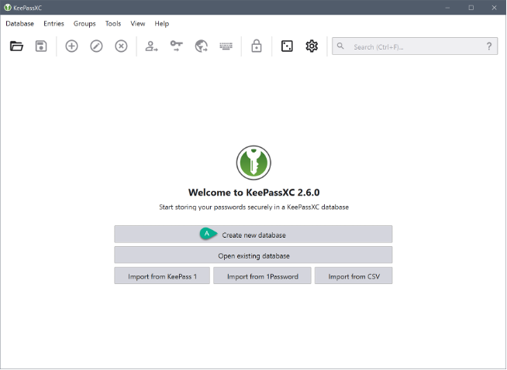The height and width of the screenshot is (370, 507).
Task: Choose Import from 1Password
Action: click(262, 276)
